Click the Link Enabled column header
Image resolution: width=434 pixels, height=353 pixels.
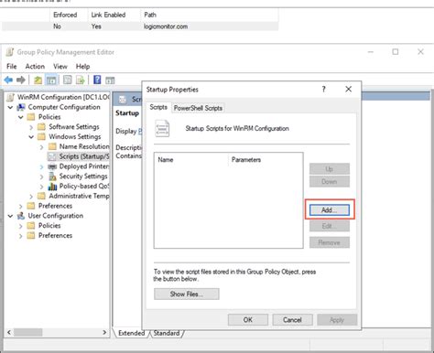point(108,15)
